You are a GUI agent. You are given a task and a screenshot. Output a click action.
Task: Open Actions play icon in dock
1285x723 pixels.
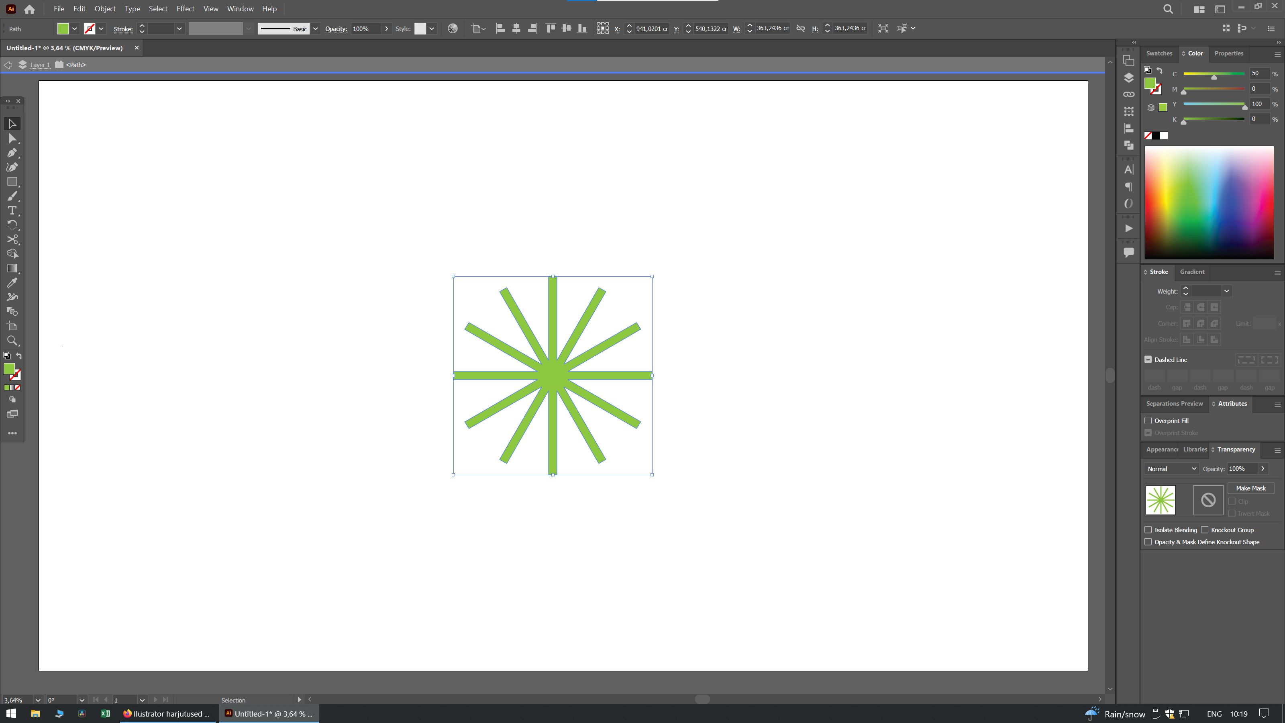coord(1128,228)
